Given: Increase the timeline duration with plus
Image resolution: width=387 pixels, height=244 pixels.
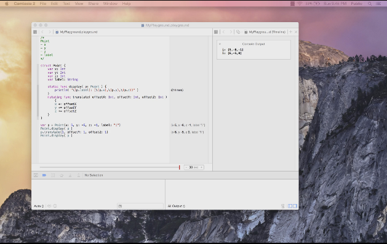Looking at the screenshot, I should tap(201, 167).
